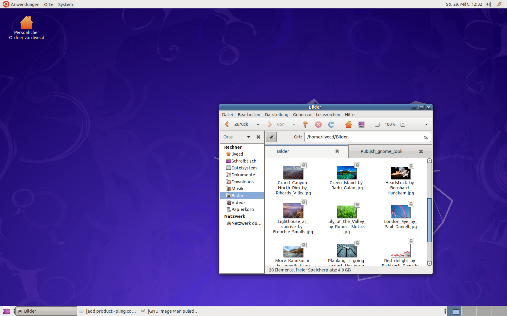
Task: Toggle the location text entry pencil button
Action: 271,137
